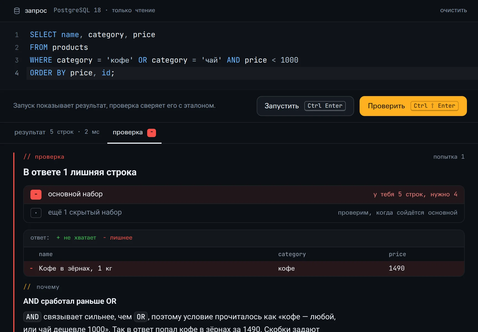This screenshot has height=332, width=478.
Task: Click the «ORDER BY price, id;» line
Action: (x=72, y=73)
